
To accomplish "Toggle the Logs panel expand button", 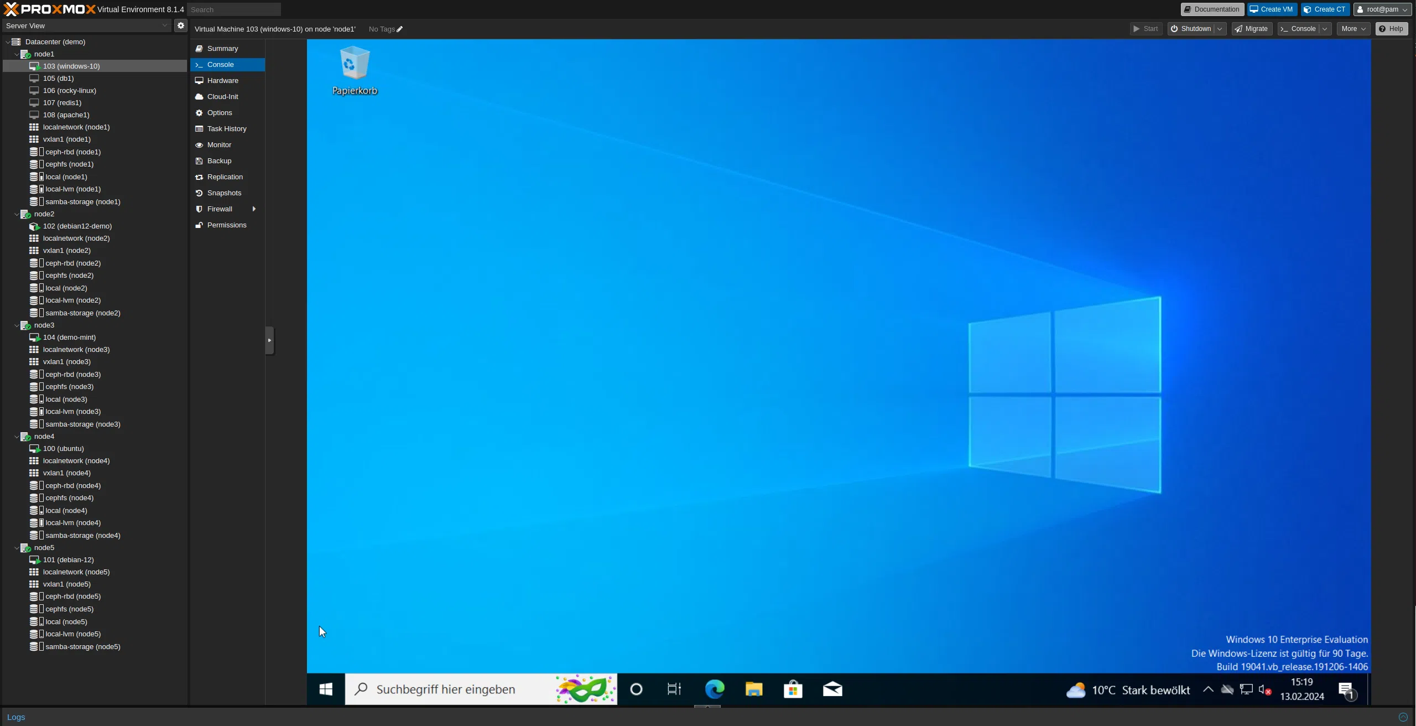I will pos(1403,717).
